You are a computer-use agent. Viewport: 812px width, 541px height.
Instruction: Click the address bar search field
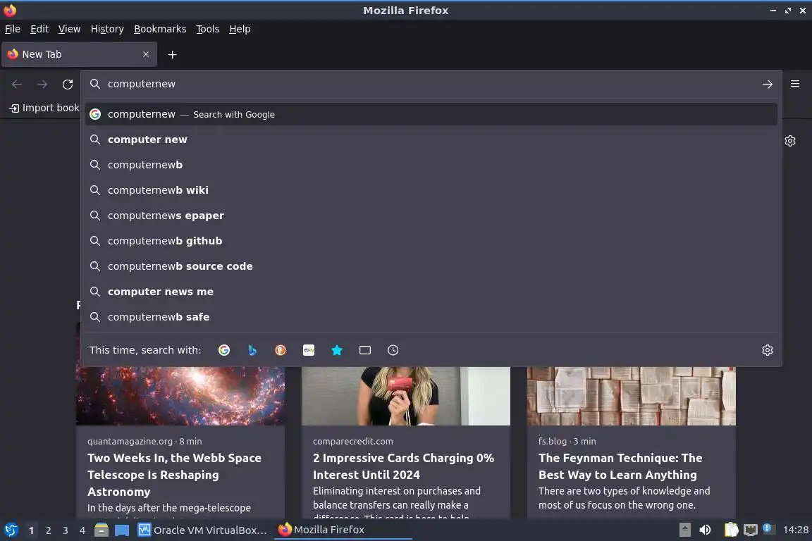[x=431, y=84]
